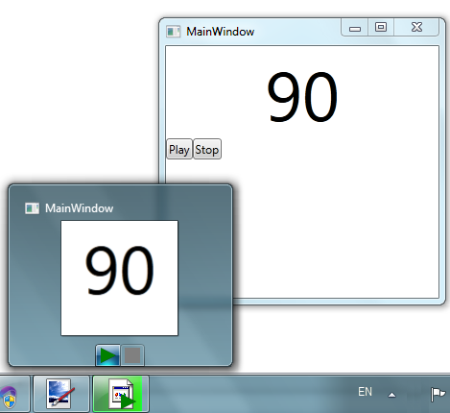Click the large 90 label in the main window
Image resolution: width=450 pixels, height=413 pixels.
tap(302, 97)
